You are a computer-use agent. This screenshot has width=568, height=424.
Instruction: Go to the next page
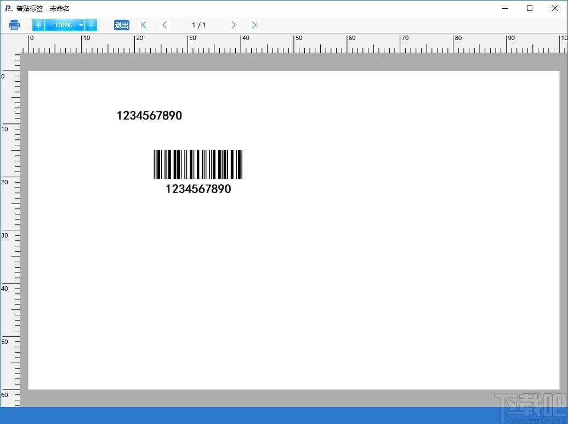pyautogui.click(x=234, y=25)
